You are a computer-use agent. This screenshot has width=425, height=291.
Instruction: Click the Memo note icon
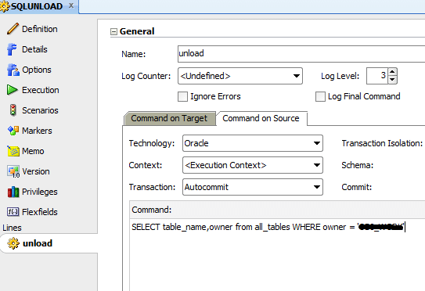(13, 151)
